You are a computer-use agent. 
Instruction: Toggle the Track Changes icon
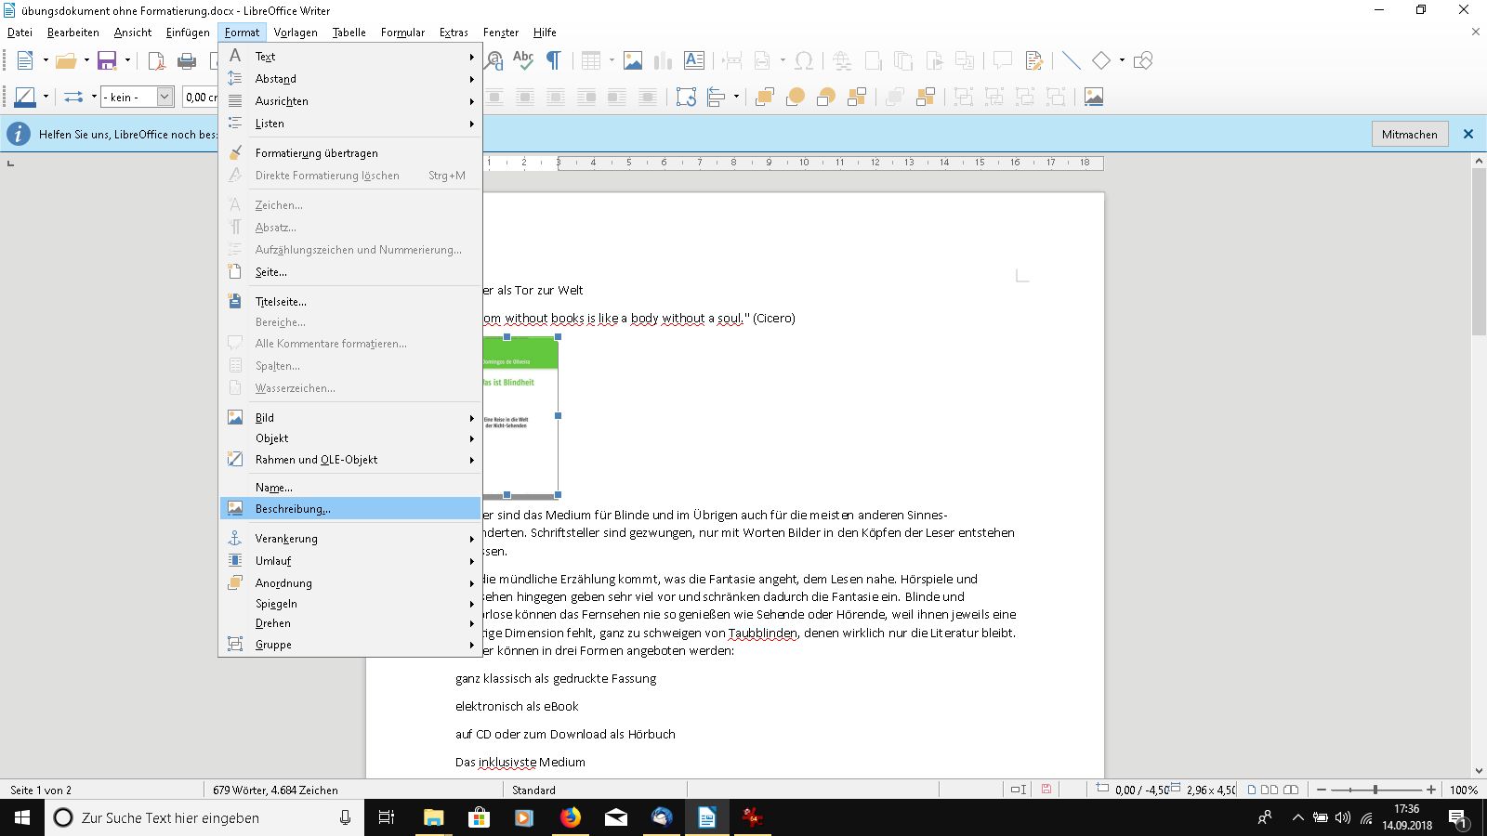(x=1033, y=61)
